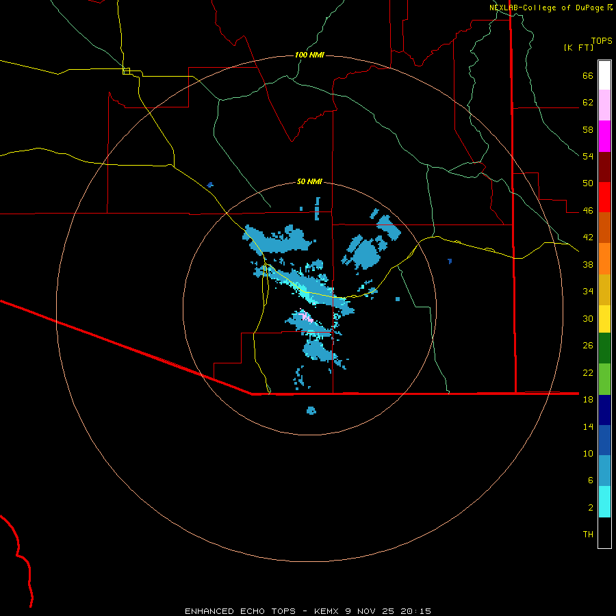The width and height of the screenshot is (616, 616).
Task: Click the yellow legend swatch near 30
Action: pyautogui.click(x=604, y=319)
